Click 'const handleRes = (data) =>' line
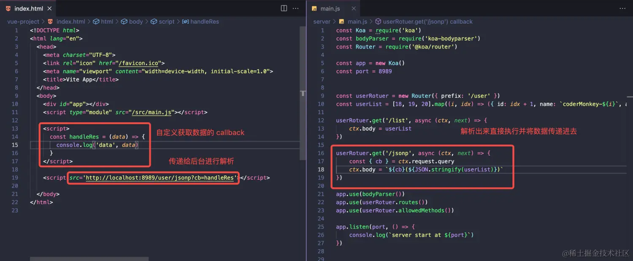Image resolution: width=633 pixels, height=261 pixels. tap(97, 137)
